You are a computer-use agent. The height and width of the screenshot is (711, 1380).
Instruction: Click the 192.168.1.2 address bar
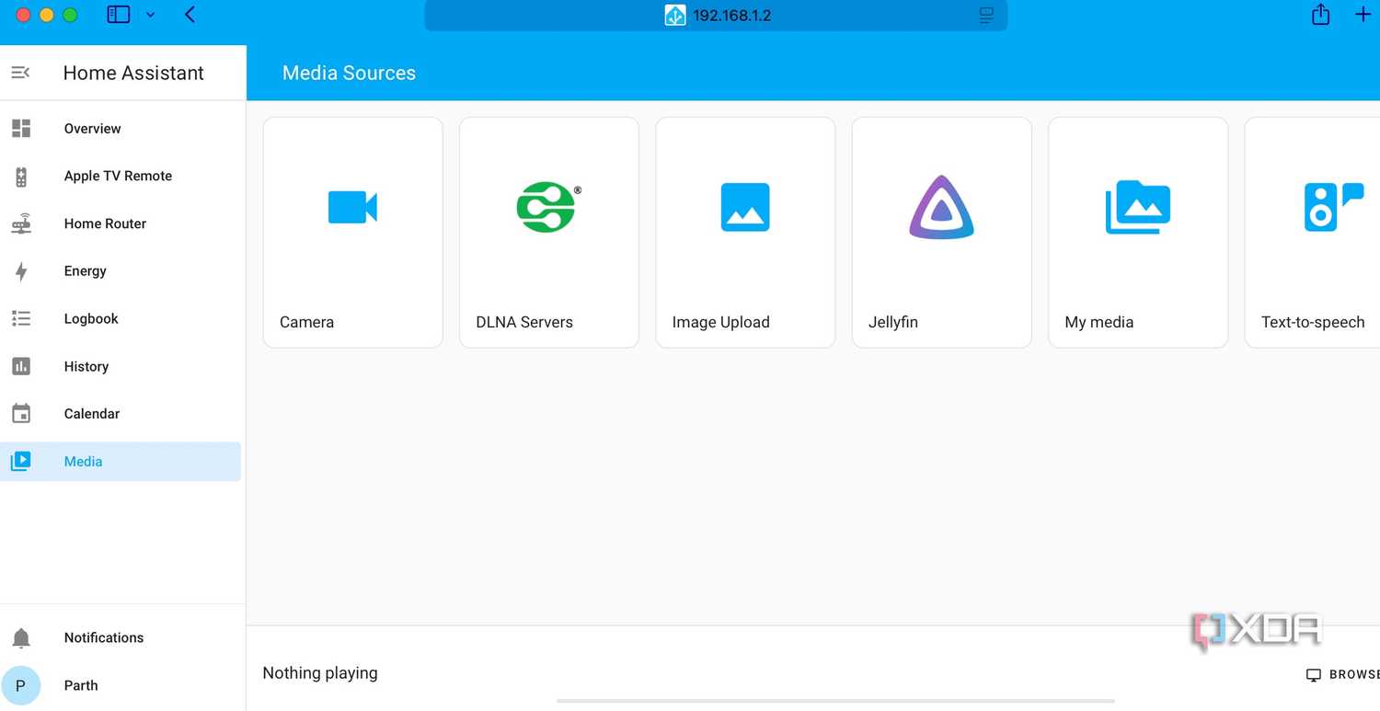(716, 16)
